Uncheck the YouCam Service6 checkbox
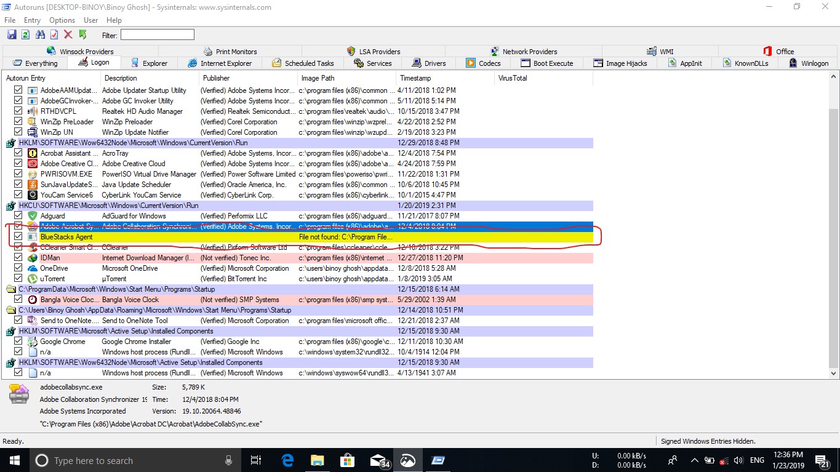The height and width of the screenshot is (472, 840). 18,195
